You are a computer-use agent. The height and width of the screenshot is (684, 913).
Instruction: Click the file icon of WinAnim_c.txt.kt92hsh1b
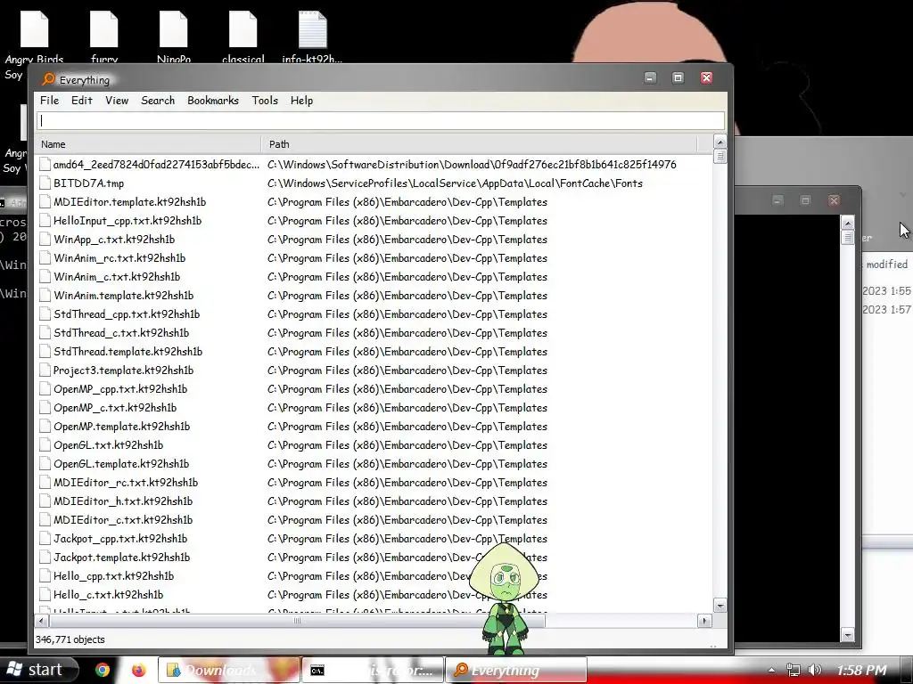click(x=45, y=277)
